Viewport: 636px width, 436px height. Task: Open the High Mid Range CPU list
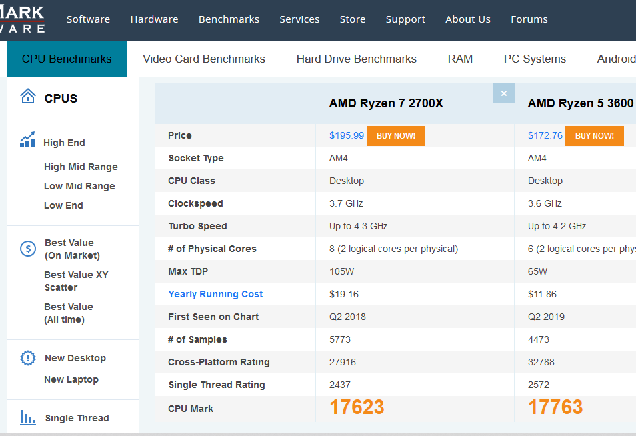click(x=81, y=167)
